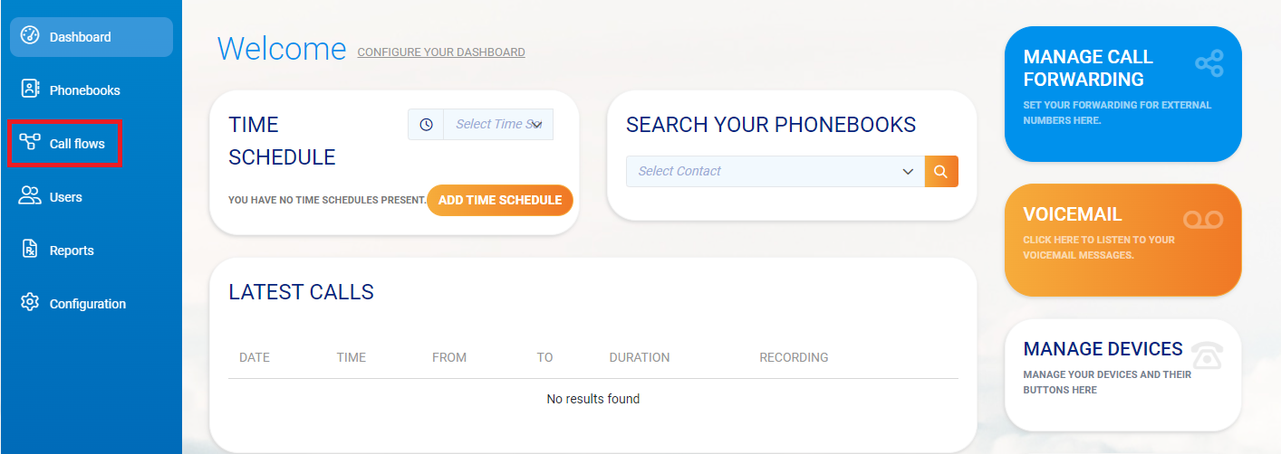1281x454 pixels.
Task: Open the Manage Devices card
Action: tap(1122, 374)
